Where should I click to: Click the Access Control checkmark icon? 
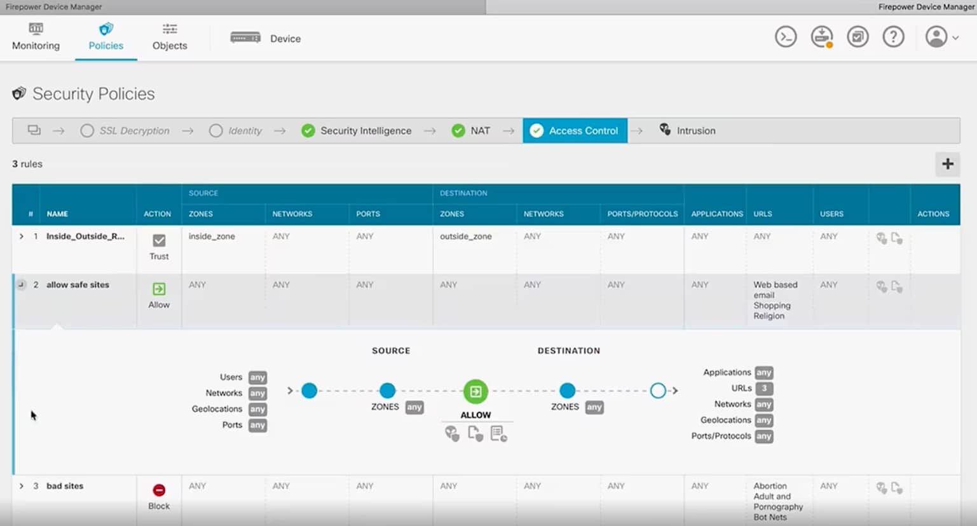(536, 130)
